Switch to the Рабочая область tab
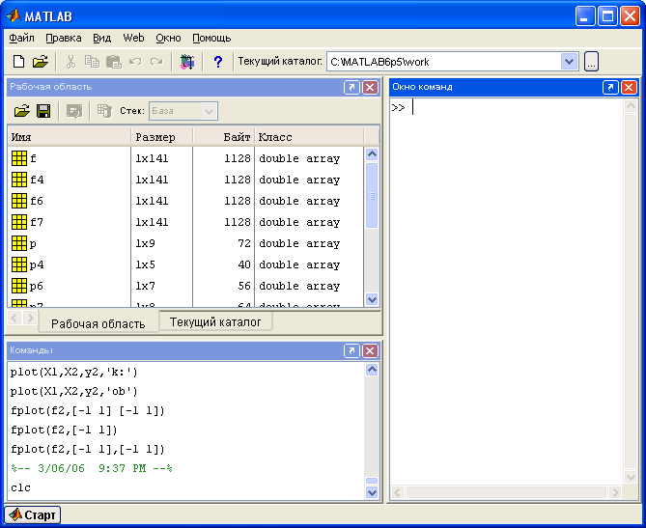Image resolution: width=646 pixels, height=528 pixels. (98, 323)
